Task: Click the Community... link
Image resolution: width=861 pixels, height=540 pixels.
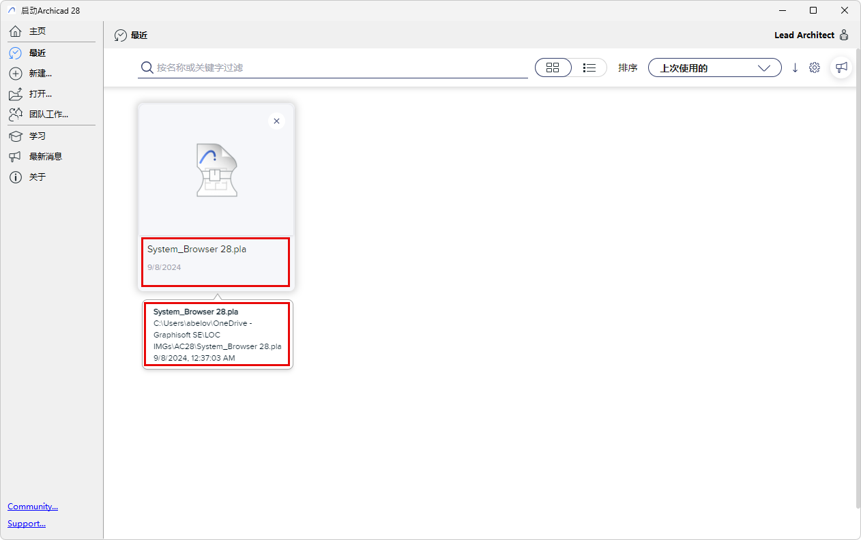Action: [33, 507]
